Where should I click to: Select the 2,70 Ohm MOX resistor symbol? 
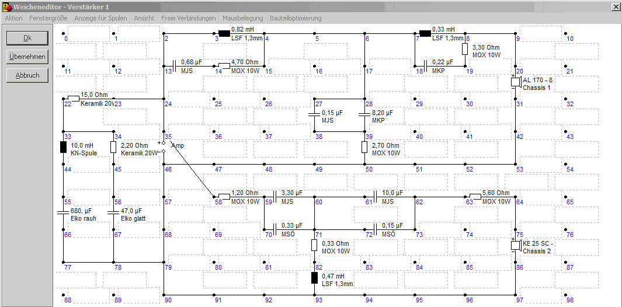pos(364,147)
